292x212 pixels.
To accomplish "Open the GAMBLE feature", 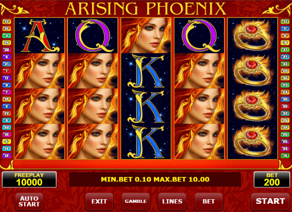I will [x=136, y=202].
